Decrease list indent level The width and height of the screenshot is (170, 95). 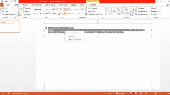[75, 9]
